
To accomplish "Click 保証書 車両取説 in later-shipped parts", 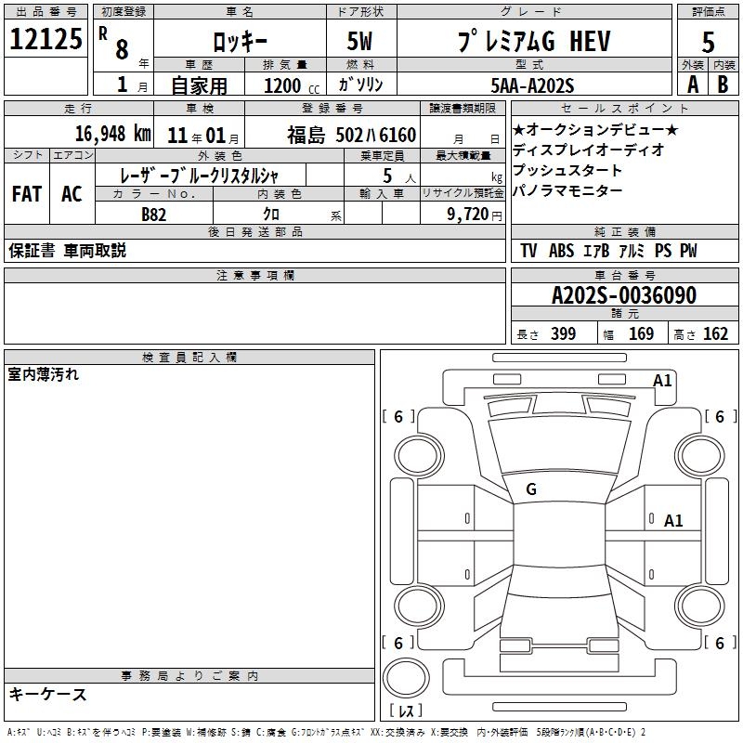I will point(67,251).
